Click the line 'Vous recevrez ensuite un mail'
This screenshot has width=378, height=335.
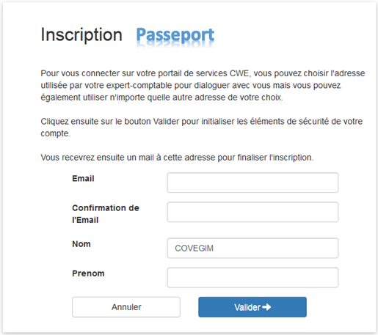(177, 158)
